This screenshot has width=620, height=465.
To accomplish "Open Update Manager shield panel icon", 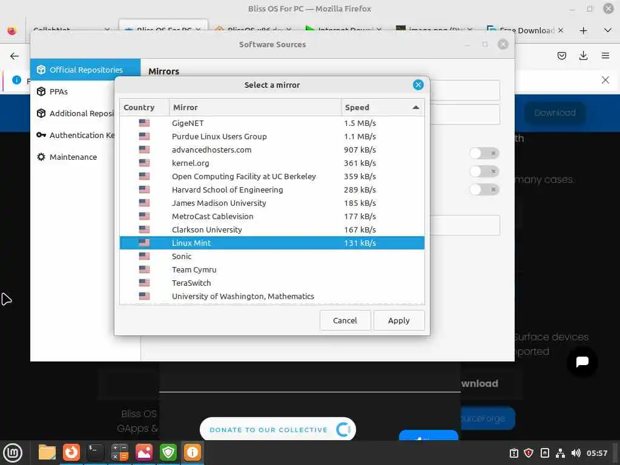I will tap(168, 452).
